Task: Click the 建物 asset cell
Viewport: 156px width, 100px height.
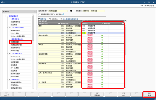Action: coord(49,26)
